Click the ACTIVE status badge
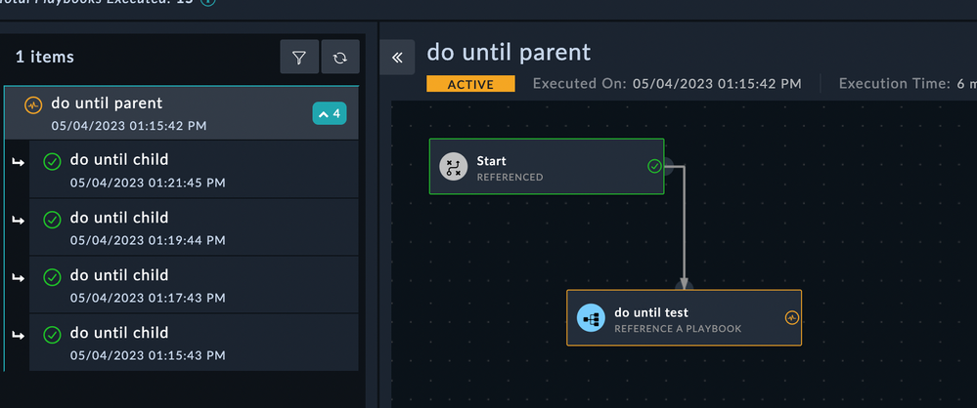Image resolution: width=977 pixels, height=408 pixels. 470,84
